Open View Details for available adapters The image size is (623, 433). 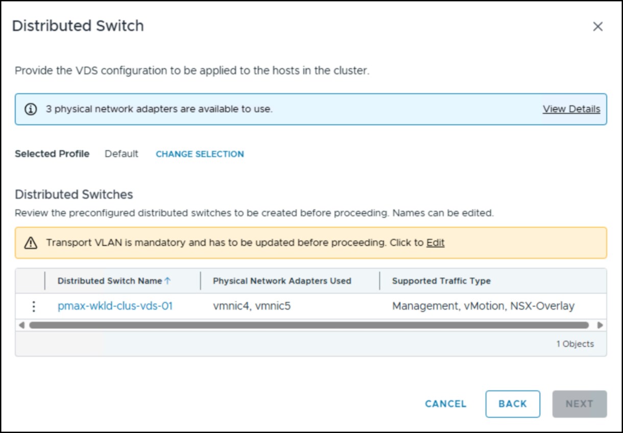571,109
